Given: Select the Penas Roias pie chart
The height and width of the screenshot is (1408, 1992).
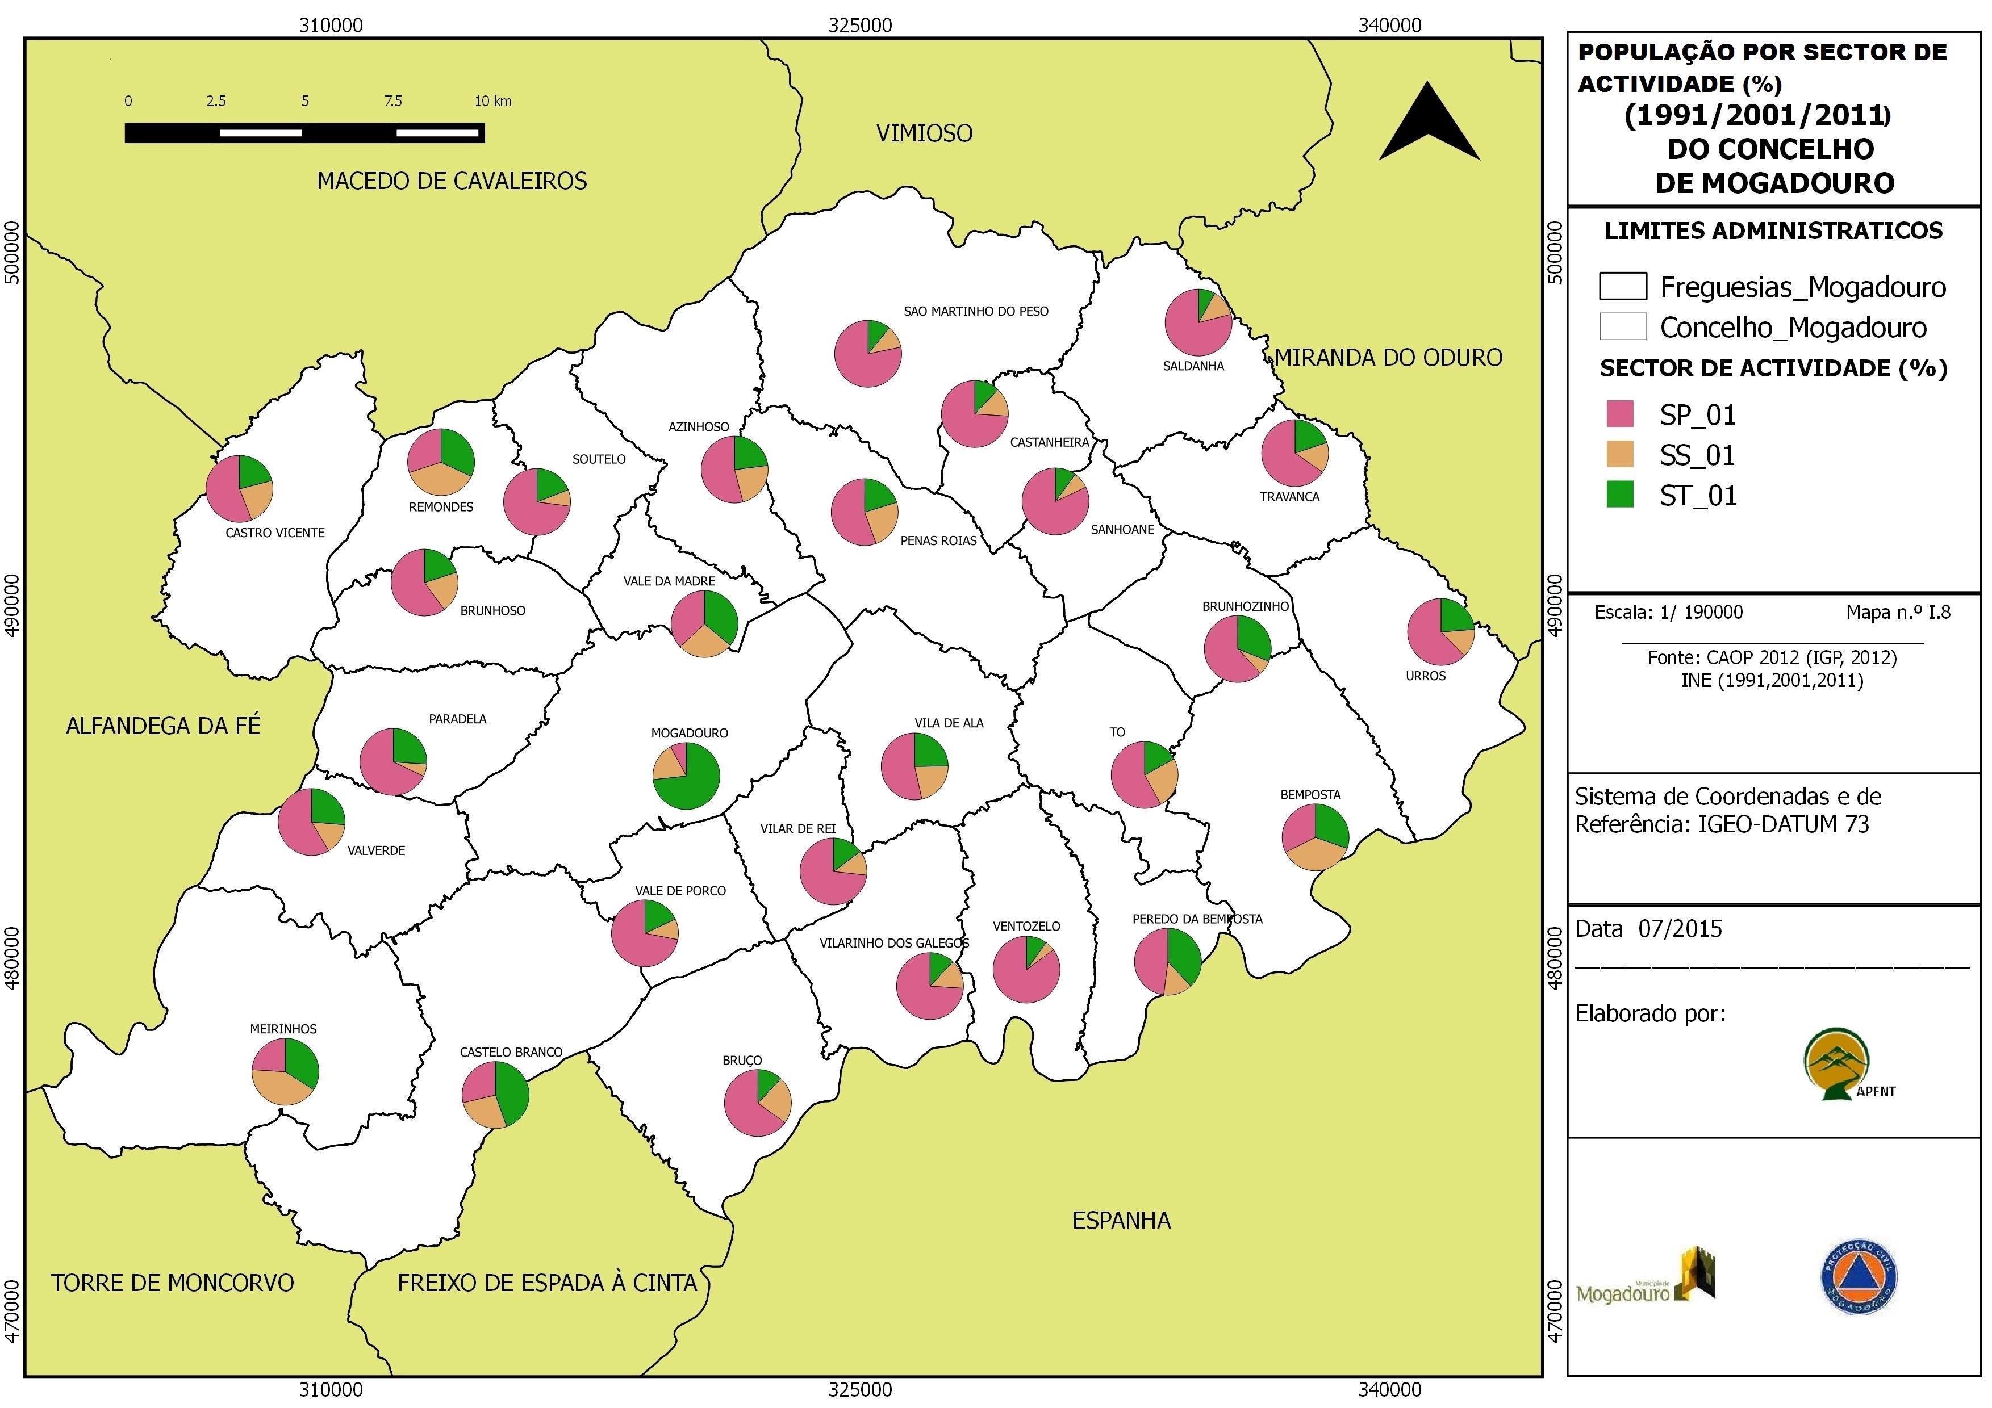Looking at the screenshot, I should point(865,513).
